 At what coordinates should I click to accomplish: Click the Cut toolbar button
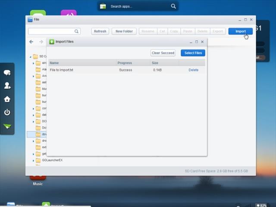pyautogui.click(x=162, y=31)
